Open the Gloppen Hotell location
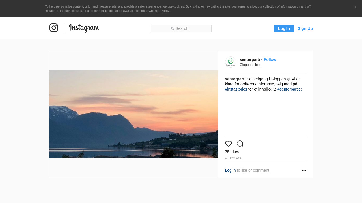The width and height of the screenshot is (362, 203). click(251, 65)
